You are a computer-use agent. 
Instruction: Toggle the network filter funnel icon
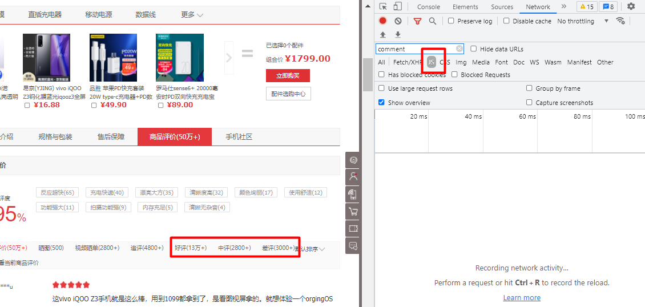point(417,21)
